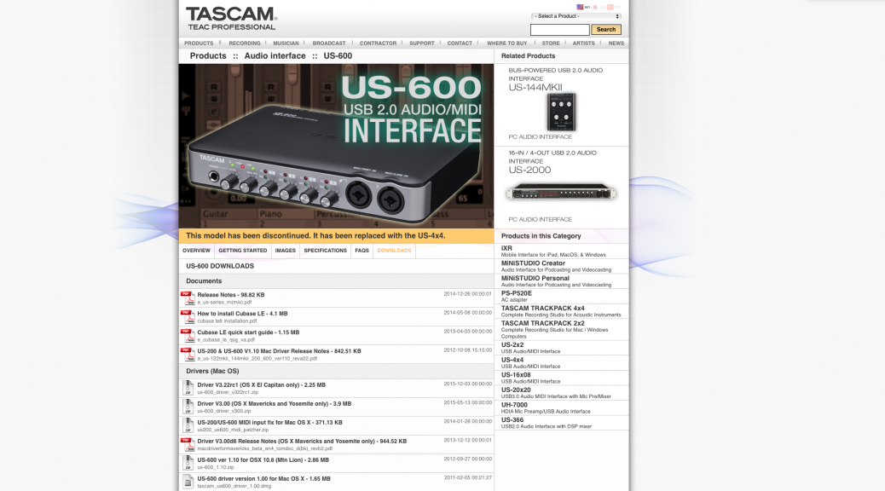Open the US-144MKII related product title
This screenshot has width=885, height=491.
point(535,88)
